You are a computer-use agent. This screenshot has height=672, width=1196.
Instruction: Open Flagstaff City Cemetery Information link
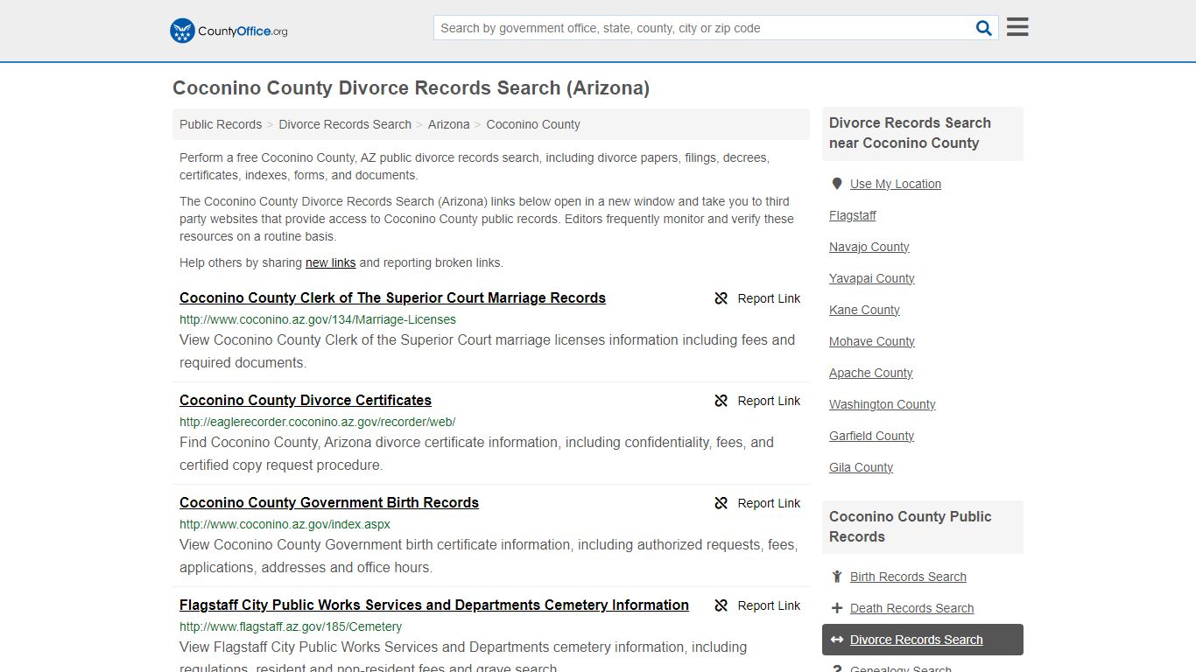click(x=434, y=605)
